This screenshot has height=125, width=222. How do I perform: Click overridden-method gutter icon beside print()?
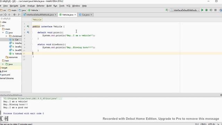[28, 32]
